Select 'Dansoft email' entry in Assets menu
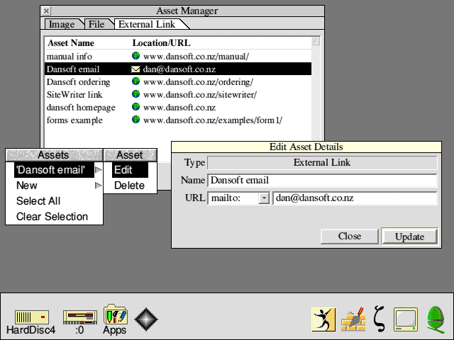This screenshot has width=454, height=340. pos(54,170)
